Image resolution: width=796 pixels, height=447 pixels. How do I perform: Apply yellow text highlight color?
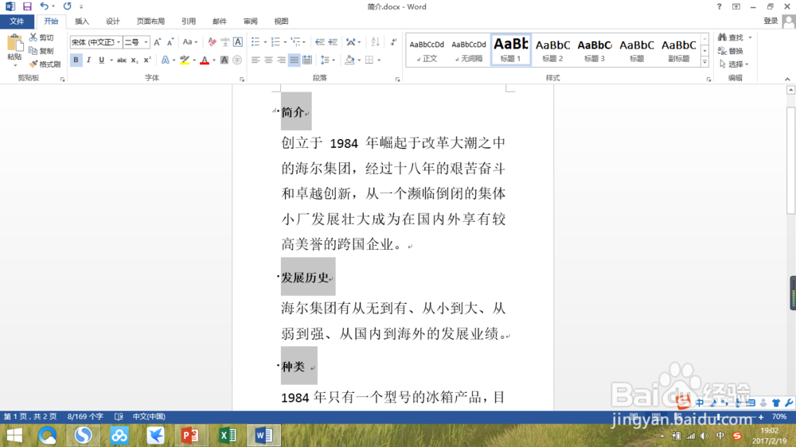(x=185, y=60)
